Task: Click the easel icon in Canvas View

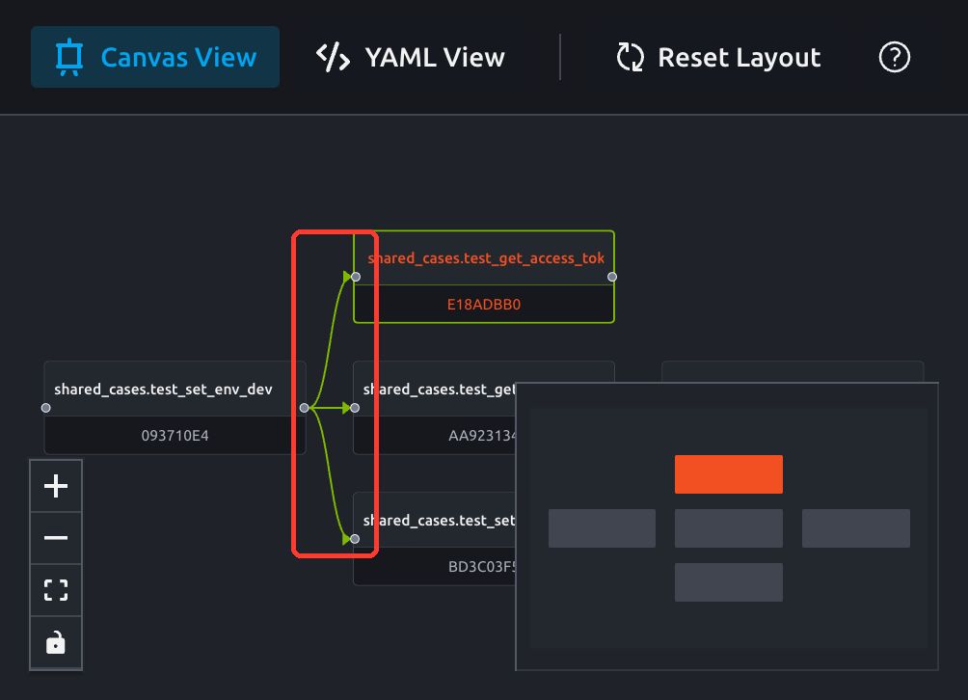Action: tap(69, 58)
